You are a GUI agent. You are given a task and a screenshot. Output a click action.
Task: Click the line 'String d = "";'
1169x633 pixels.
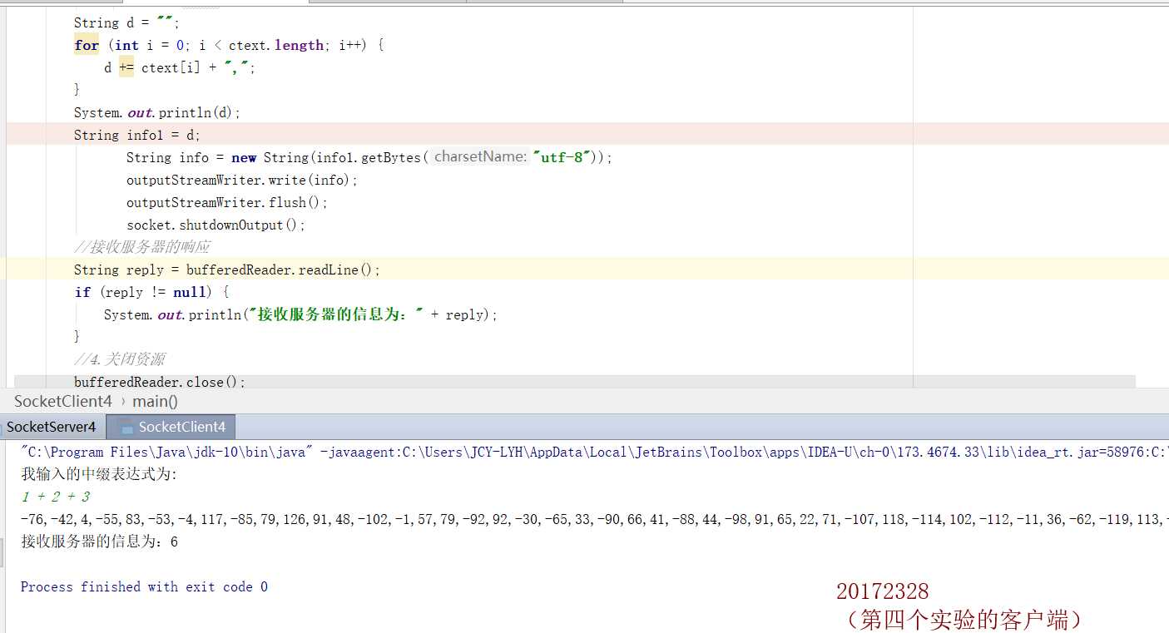(x=126, y=23)
